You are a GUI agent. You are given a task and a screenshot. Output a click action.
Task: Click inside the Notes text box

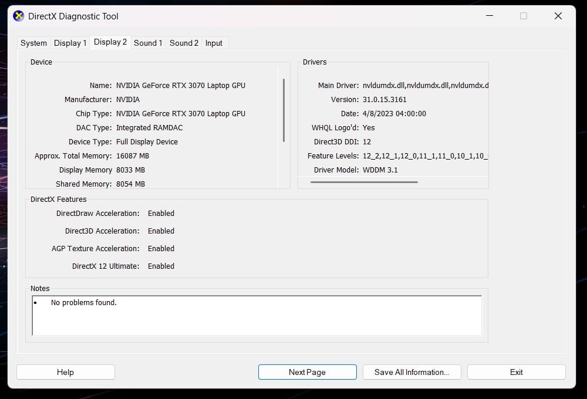coord(257,316)
